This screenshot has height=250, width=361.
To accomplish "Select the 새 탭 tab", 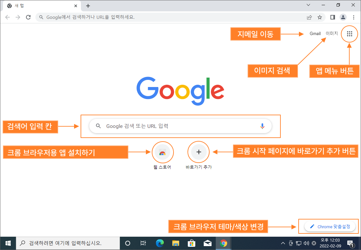I will pos(42,6).
